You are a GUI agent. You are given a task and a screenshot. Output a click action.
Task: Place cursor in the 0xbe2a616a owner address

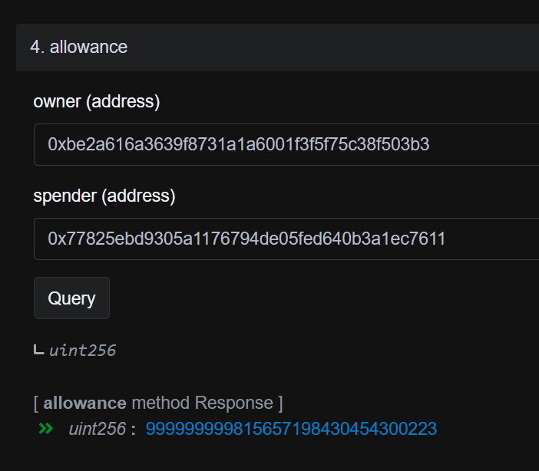coord(239,144)
